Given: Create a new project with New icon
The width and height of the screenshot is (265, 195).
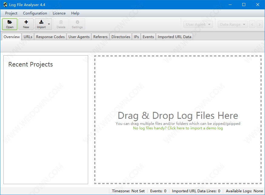Looking at the screenshot, I should tap(26, 22).
